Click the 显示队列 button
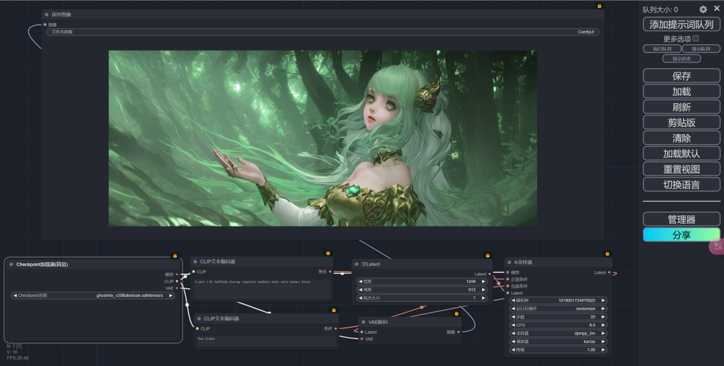Viewport: 724px width, 366px height. pyautogui.click(x=701, y=48)
